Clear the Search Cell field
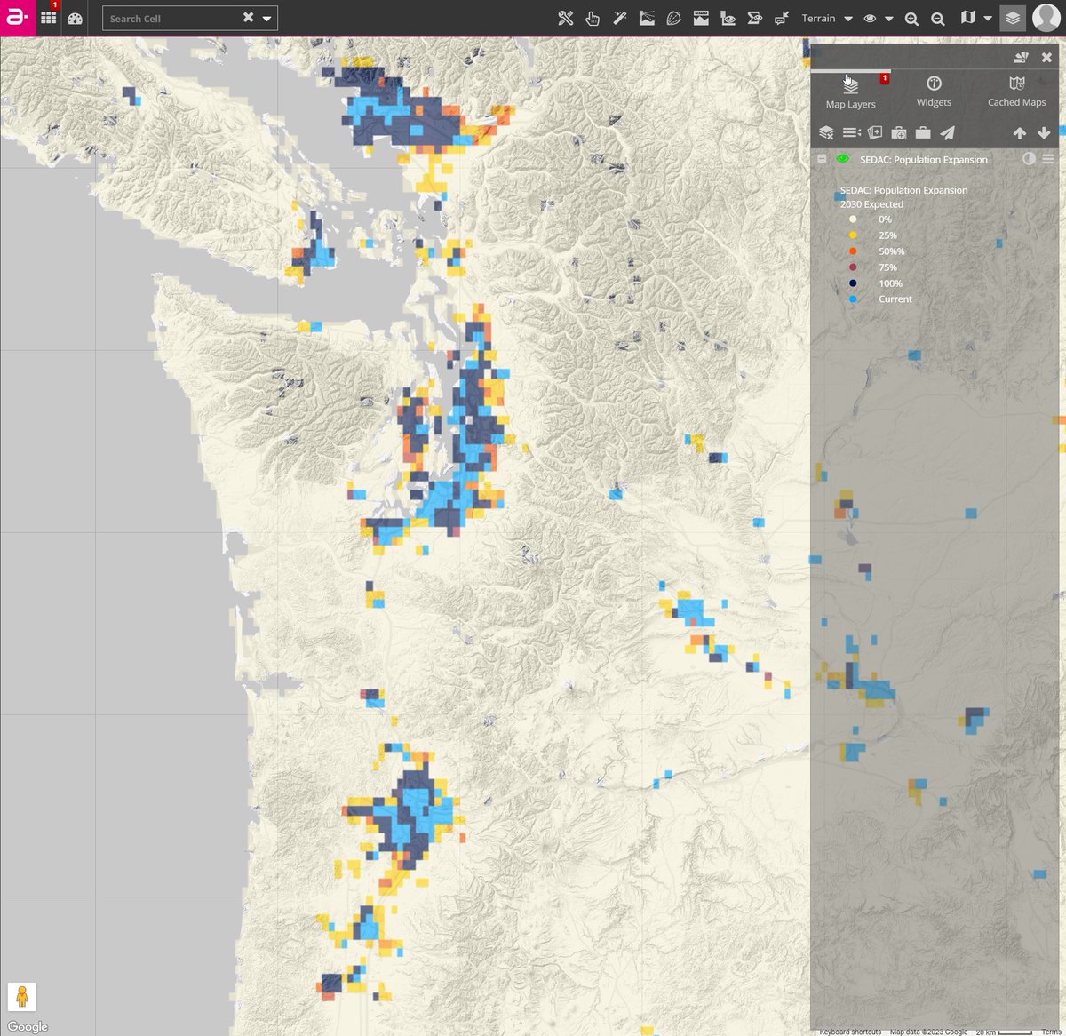 pyautogui.click(x=248, y=18)
